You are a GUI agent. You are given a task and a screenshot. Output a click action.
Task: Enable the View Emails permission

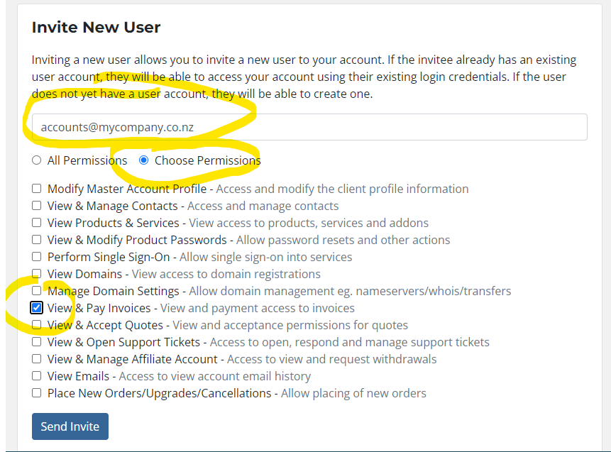pos(37,376)
